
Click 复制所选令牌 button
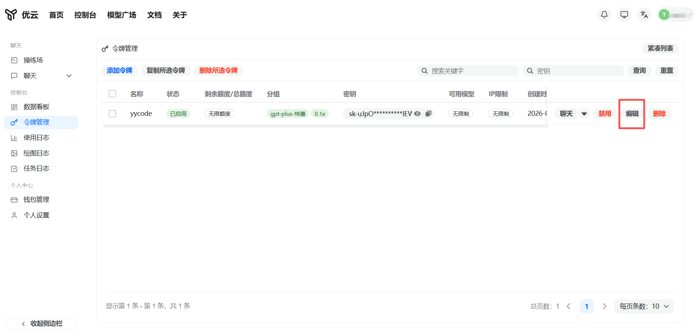point(166,70)
